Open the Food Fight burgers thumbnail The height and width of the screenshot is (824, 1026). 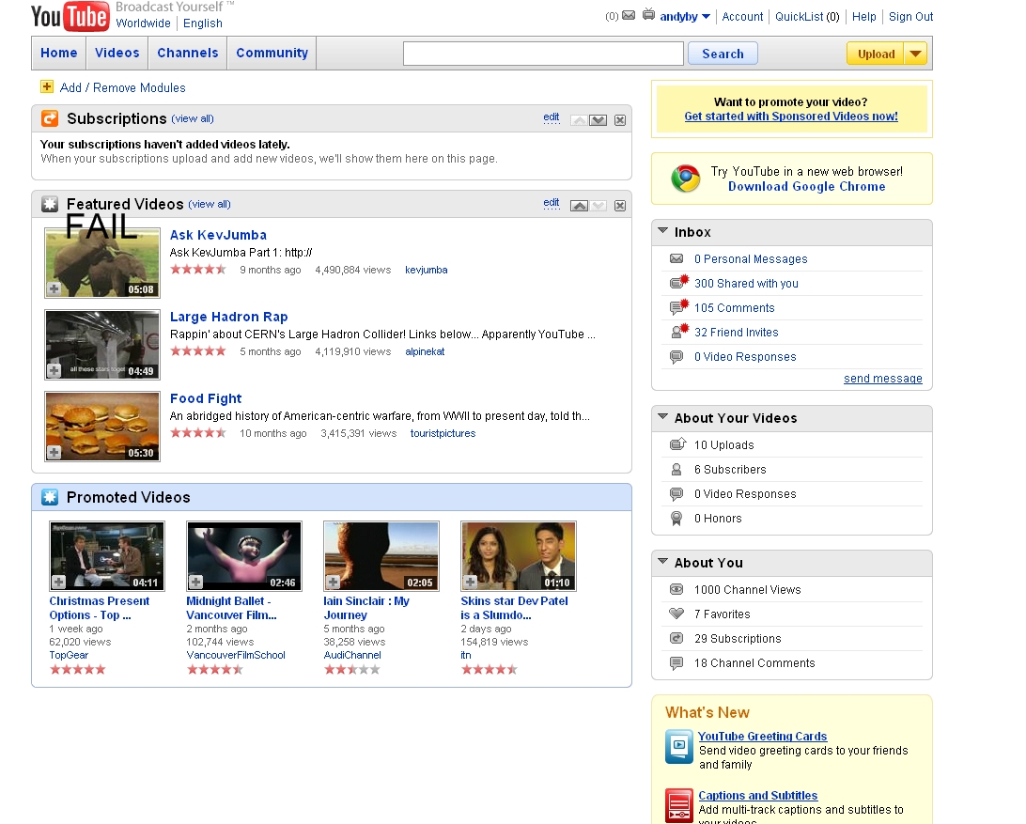102,426
